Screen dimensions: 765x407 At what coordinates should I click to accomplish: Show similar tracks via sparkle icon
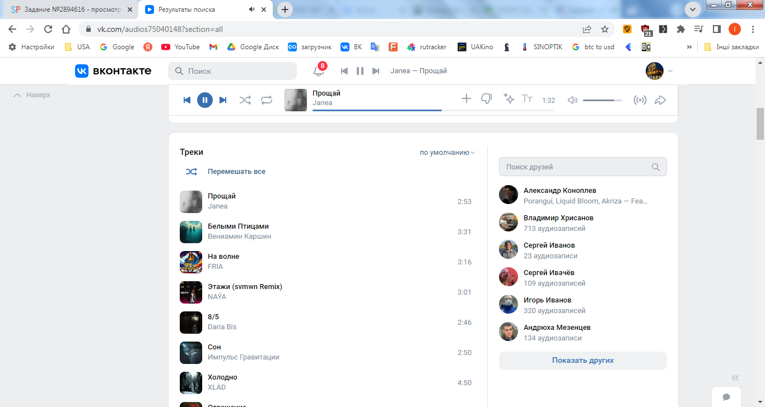(x=509, y=99)
